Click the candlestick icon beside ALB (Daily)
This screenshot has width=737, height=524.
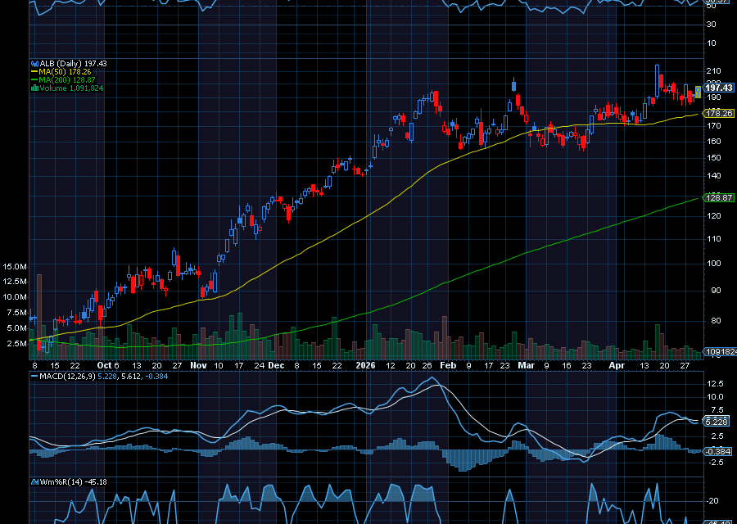[34, 63]
